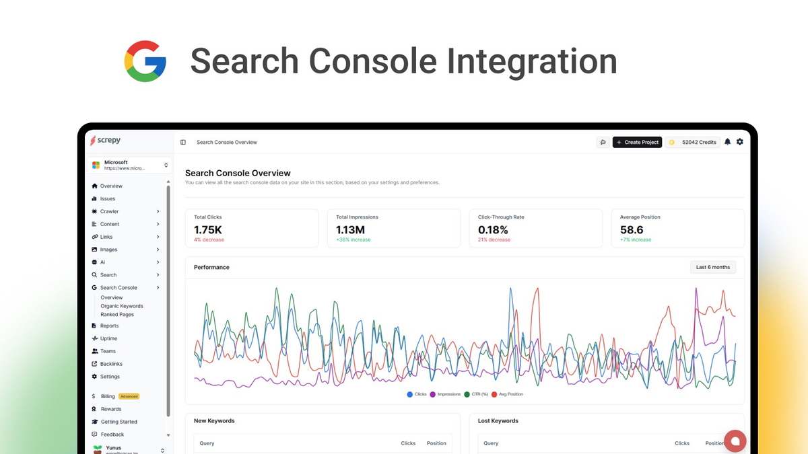Click the screpy logo
Image resolution: width=808 pixels, height=454 pixels.
(106, 140)
